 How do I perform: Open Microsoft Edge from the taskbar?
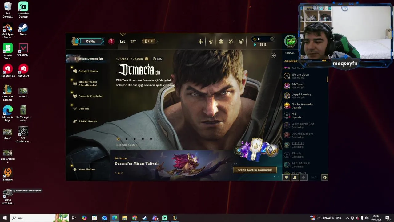115,218
